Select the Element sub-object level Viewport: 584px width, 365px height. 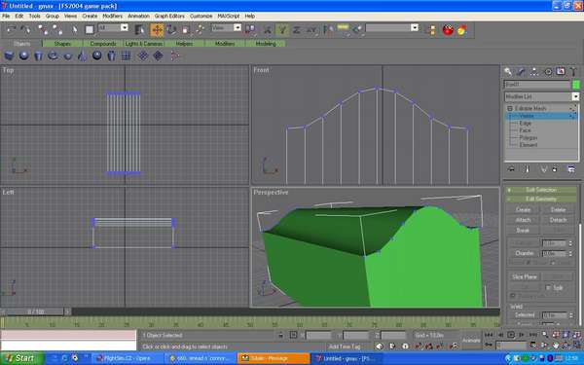click(529, 145)
